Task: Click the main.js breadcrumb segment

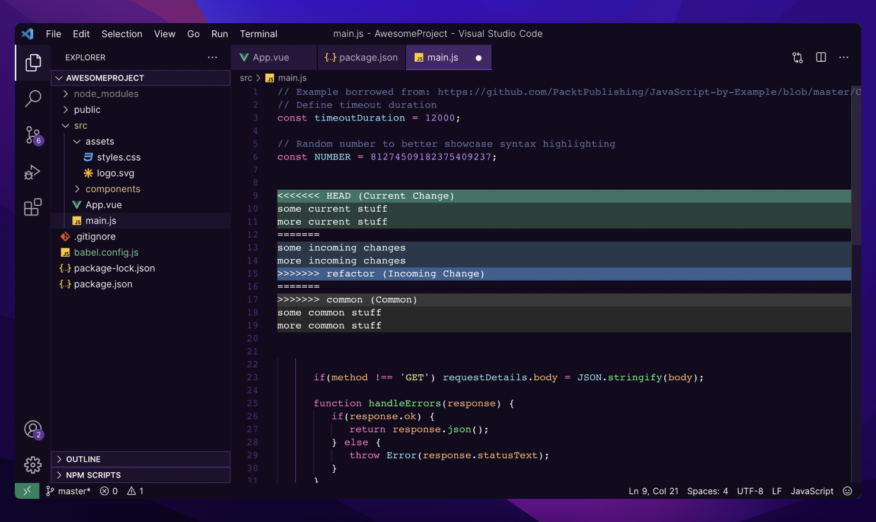Action: [286, 78]
